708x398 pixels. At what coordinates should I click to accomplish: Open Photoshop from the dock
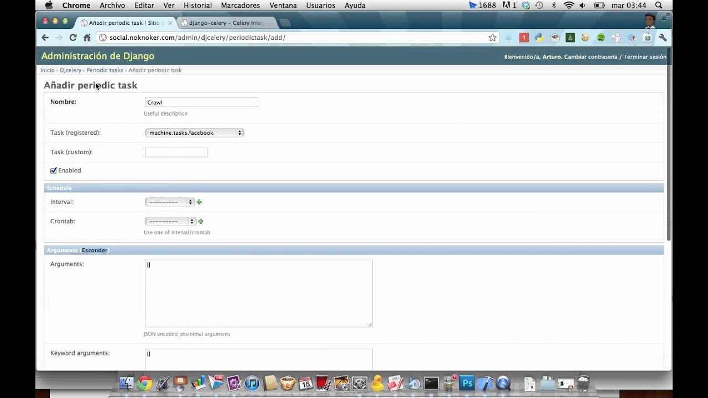[x=467, y=383]
